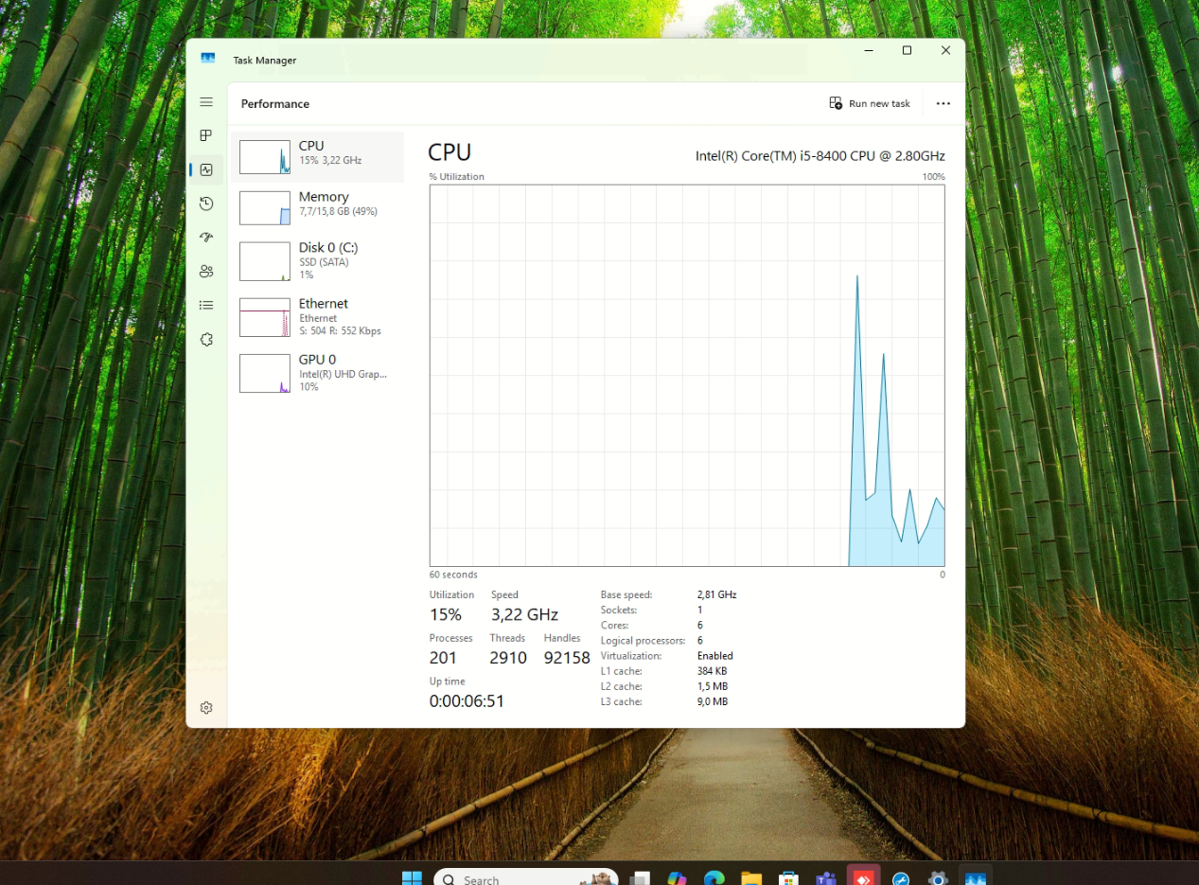Select the CPU resource in sidebar

(318, 156)
